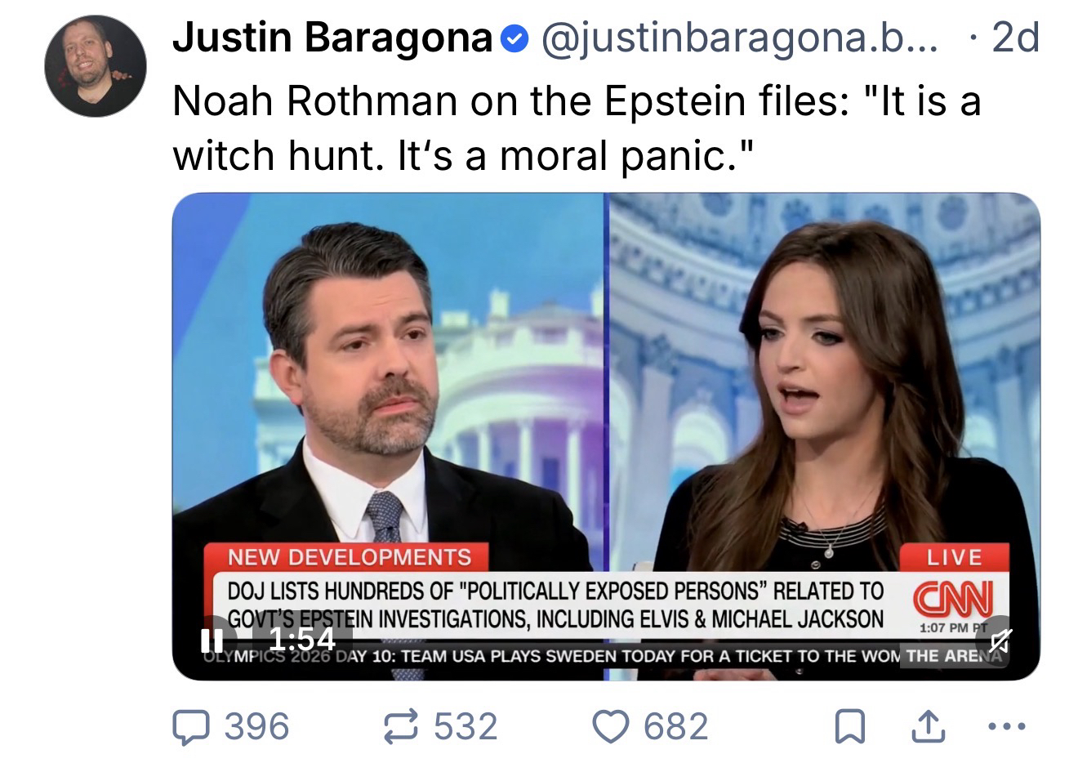Image resolution: width=1078 pixels, height=772 pixels.
Task: Pause the video with pause button
Action: (x=212, y=639)
